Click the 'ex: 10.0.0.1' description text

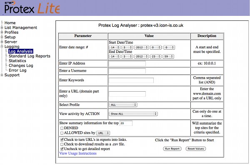pos(207,63)
